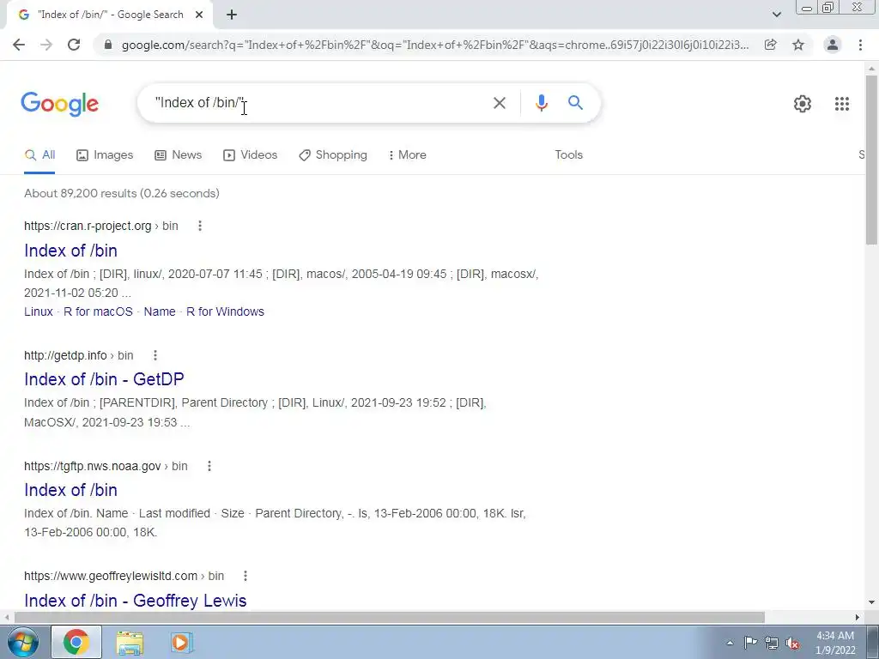This screenshot has width=879, height=659.
Task: Open options for getdp.info result
Action: (x=155, y=355)
